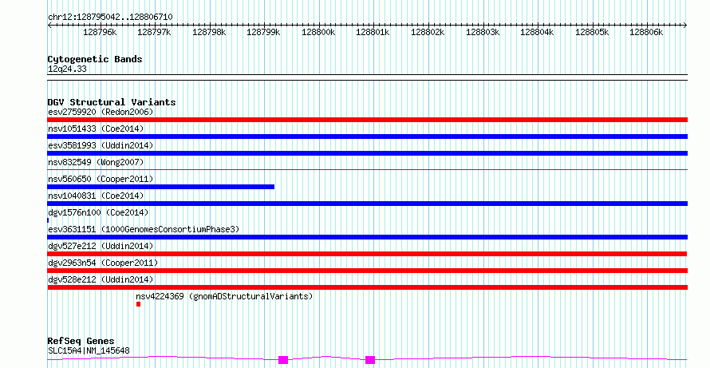Click the 128799k ruler tick label

coord(263,33)
